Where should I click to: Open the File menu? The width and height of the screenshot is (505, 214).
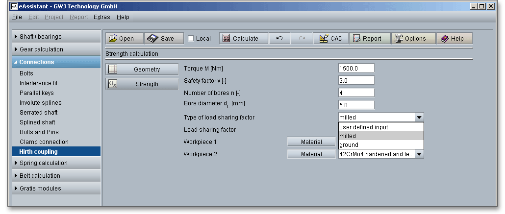click(x=17, y=17)
